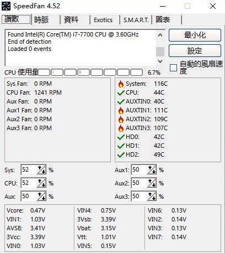The width and height of the screenshot is (225, 253).
Task: Click the VIN5 0.15V reading
Action: coord(97,246)
